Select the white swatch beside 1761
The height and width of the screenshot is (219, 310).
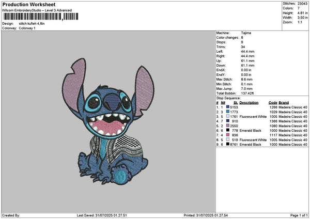(x=228, y=116)
